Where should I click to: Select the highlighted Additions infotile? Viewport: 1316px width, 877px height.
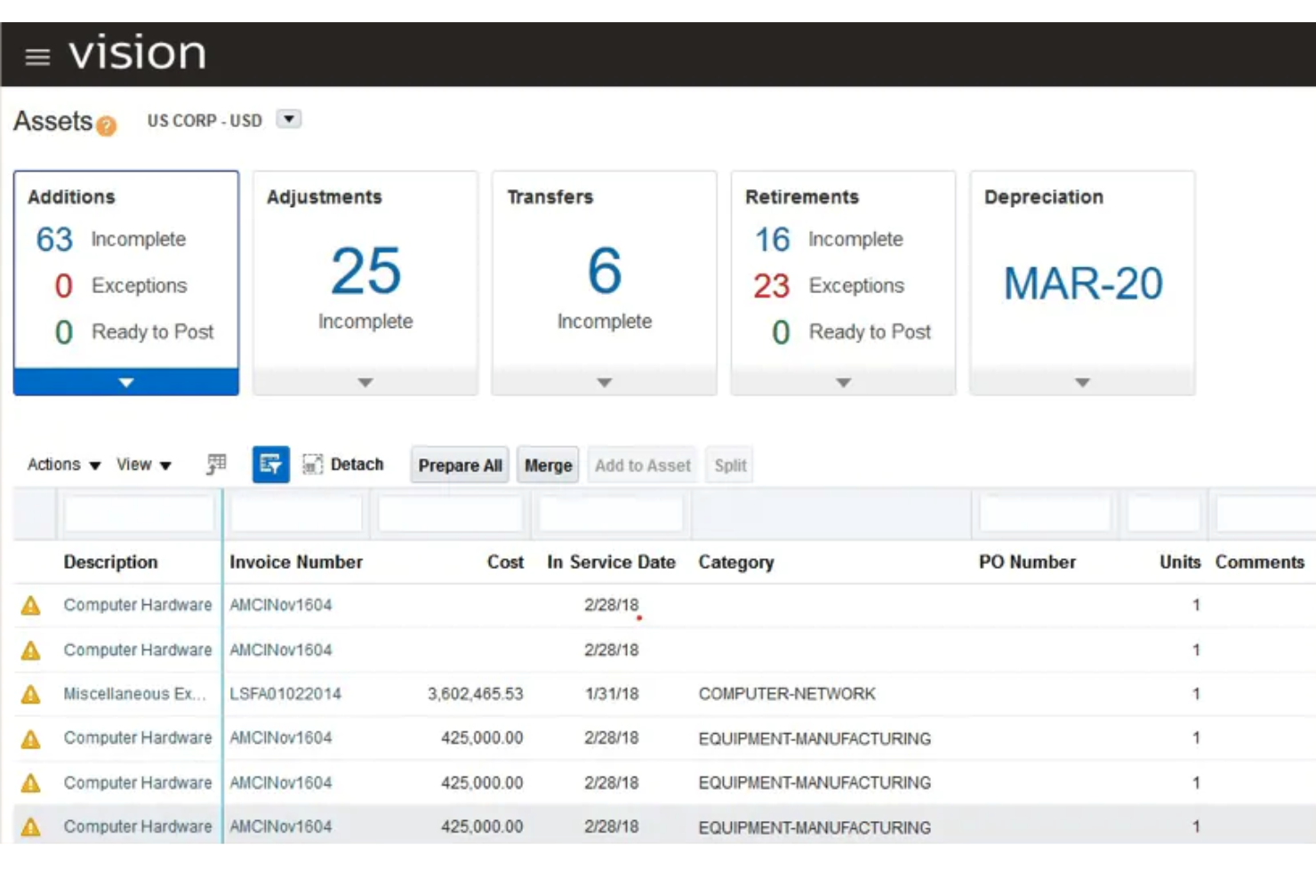[125, 267]
